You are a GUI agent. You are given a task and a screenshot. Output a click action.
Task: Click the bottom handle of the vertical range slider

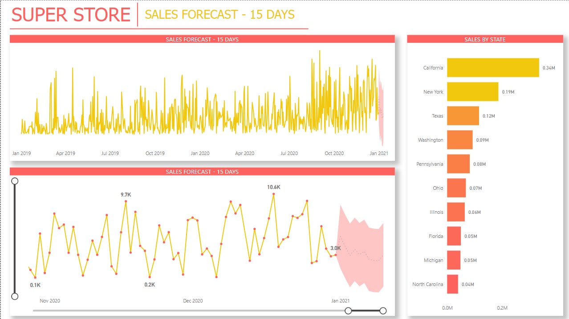pyautogui.click(x=15, y=295)
